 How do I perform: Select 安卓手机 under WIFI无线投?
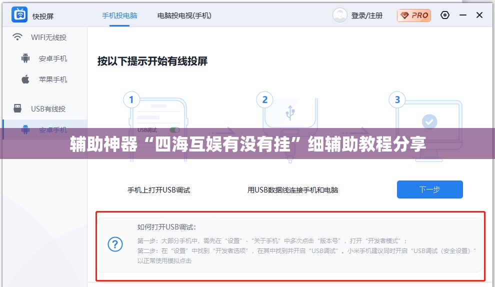point(52,58)
